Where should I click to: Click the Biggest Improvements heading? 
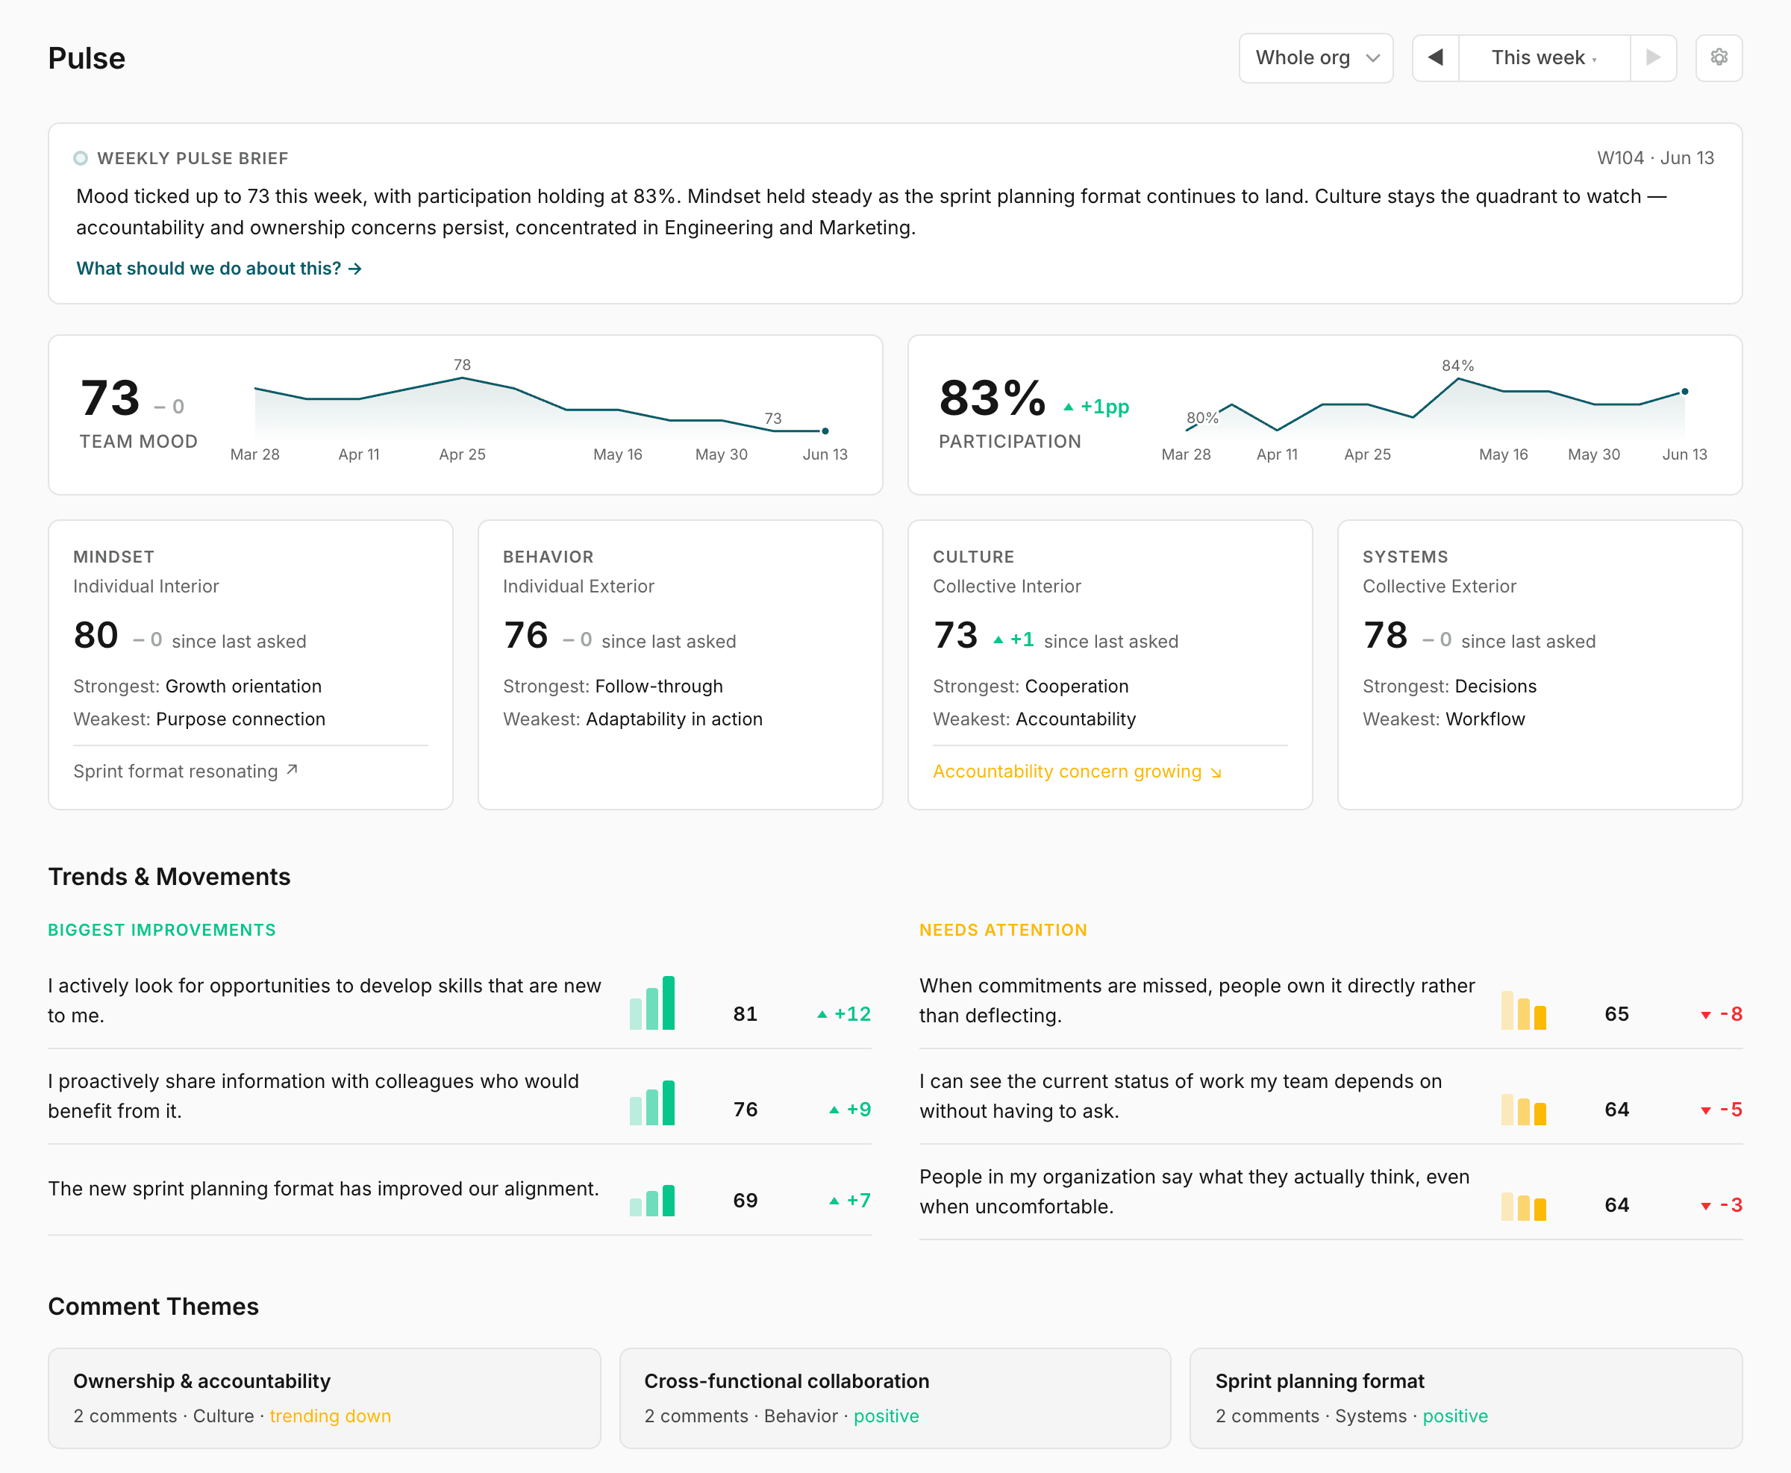coord(161,930)
